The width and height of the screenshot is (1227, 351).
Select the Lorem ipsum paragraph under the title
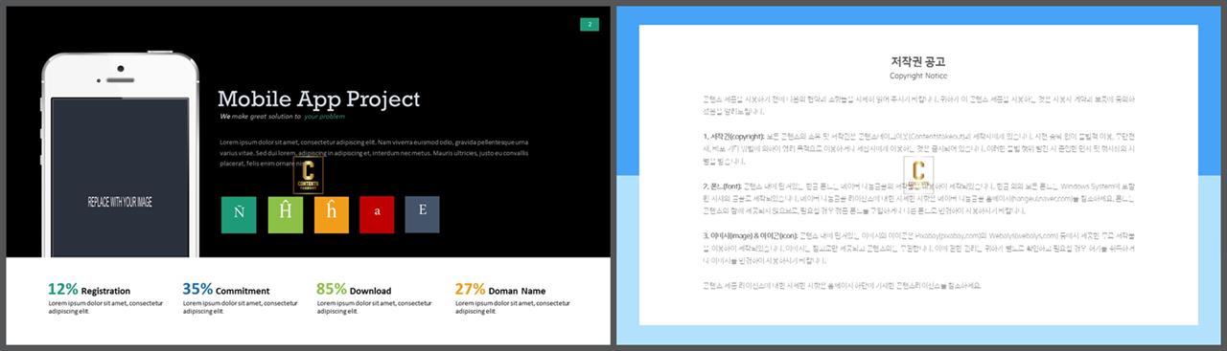[x=374, y=153]
